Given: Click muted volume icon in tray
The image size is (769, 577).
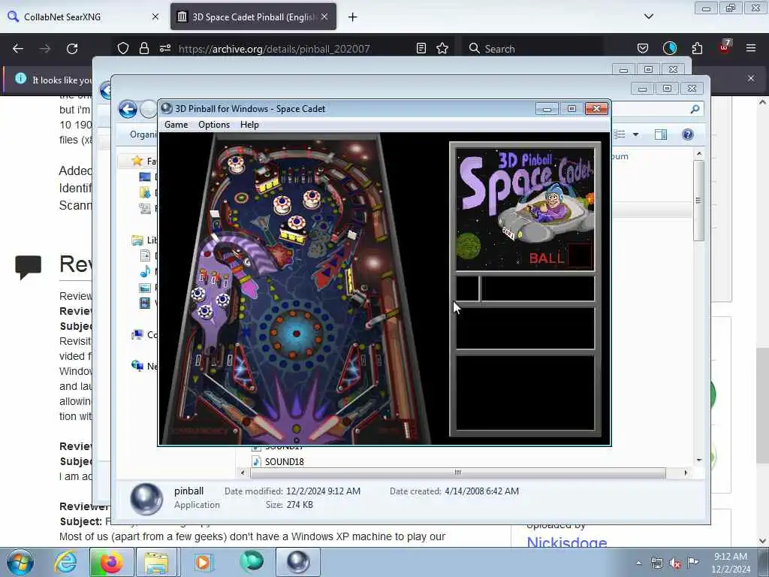Looking at the screenshot, I should 675,563.
